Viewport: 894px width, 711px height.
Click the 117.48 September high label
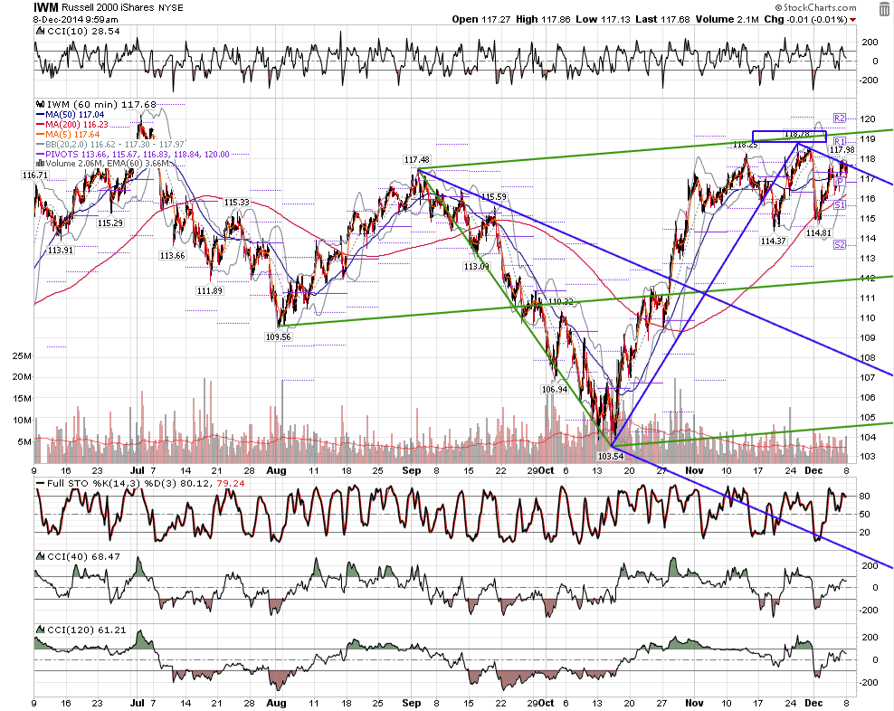(417, 159)
